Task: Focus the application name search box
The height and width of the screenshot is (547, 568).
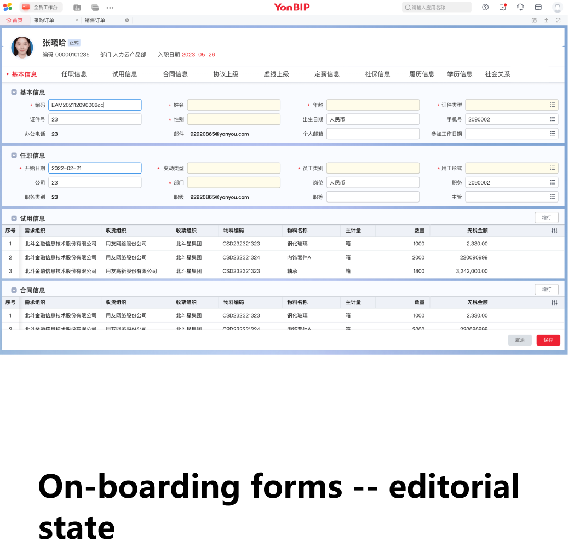Action: point(437,7)
